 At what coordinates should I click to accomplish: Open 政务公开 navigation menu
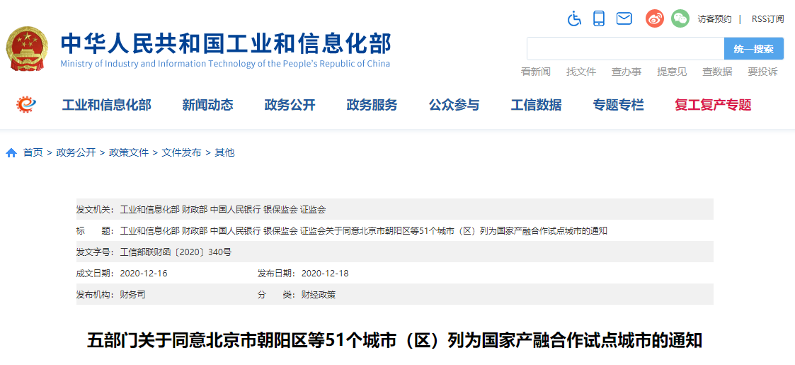pos(290,105)
